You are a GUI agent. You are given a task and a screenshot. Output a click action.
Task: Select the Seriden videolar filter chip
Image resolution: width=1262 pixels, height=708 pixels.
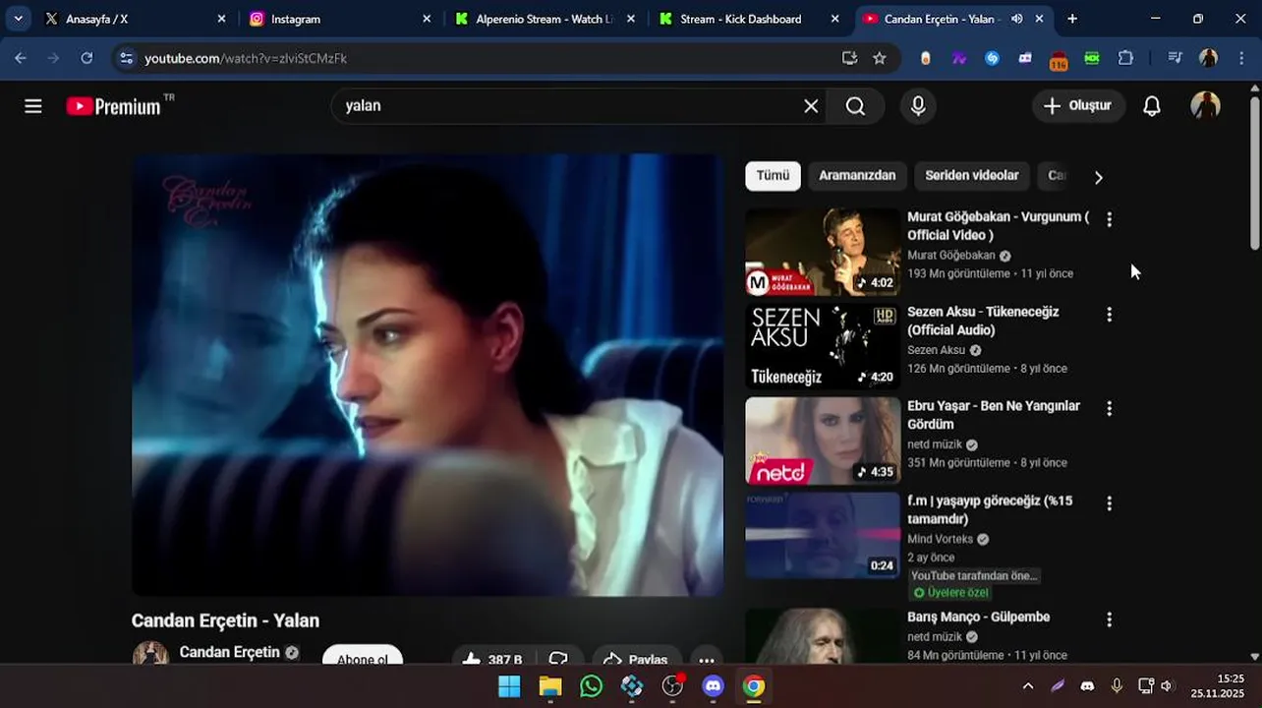click(x=972, y=176)
